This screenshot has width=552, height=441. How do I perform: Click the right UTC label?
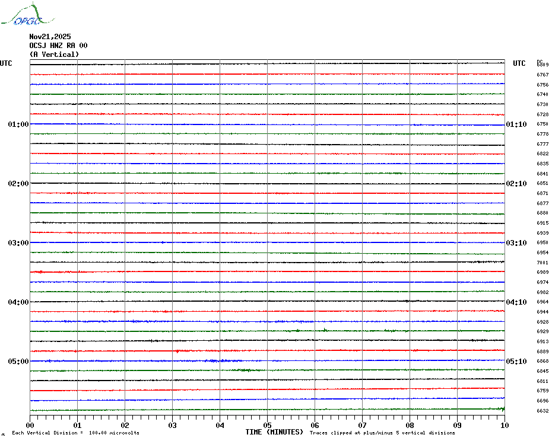[519, 63]
